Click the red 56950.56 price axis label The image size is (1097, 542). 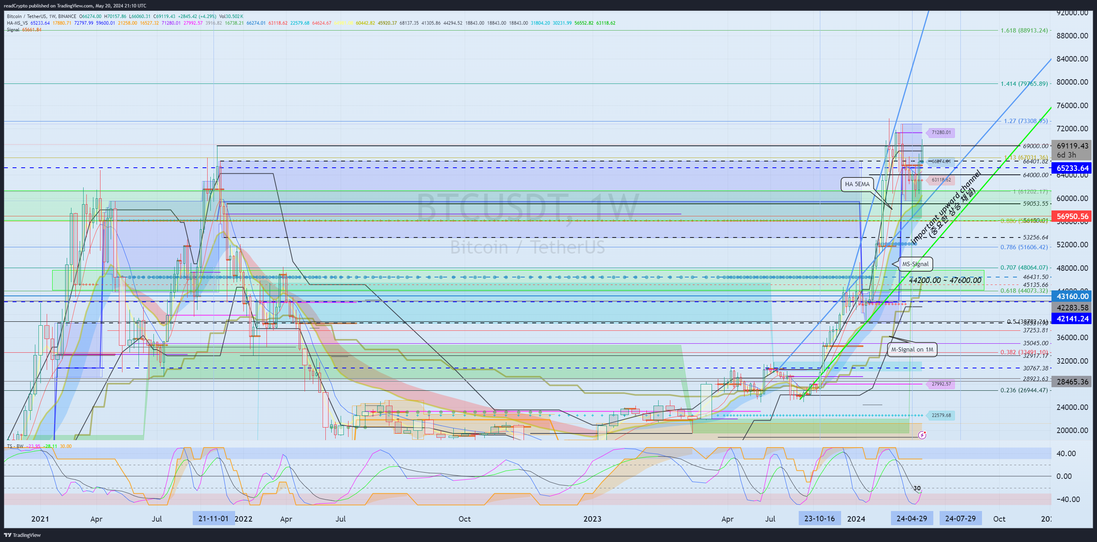(1072, 216)
